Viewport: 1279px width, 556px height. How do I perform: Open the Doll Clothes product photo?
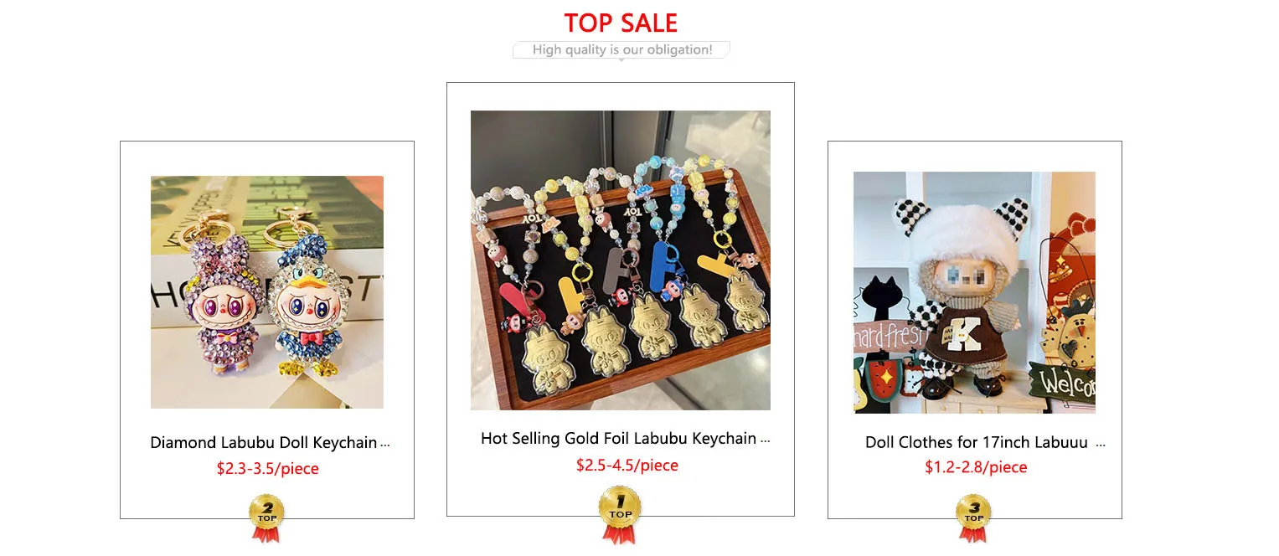[x=974, y=292]
